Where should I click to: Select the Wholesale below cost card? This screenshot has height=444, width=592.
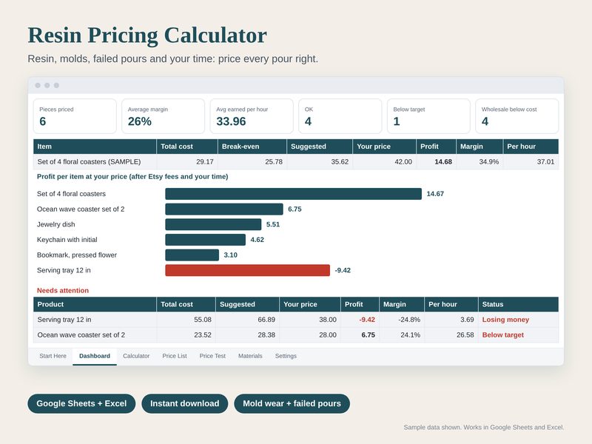click(517, 116)
